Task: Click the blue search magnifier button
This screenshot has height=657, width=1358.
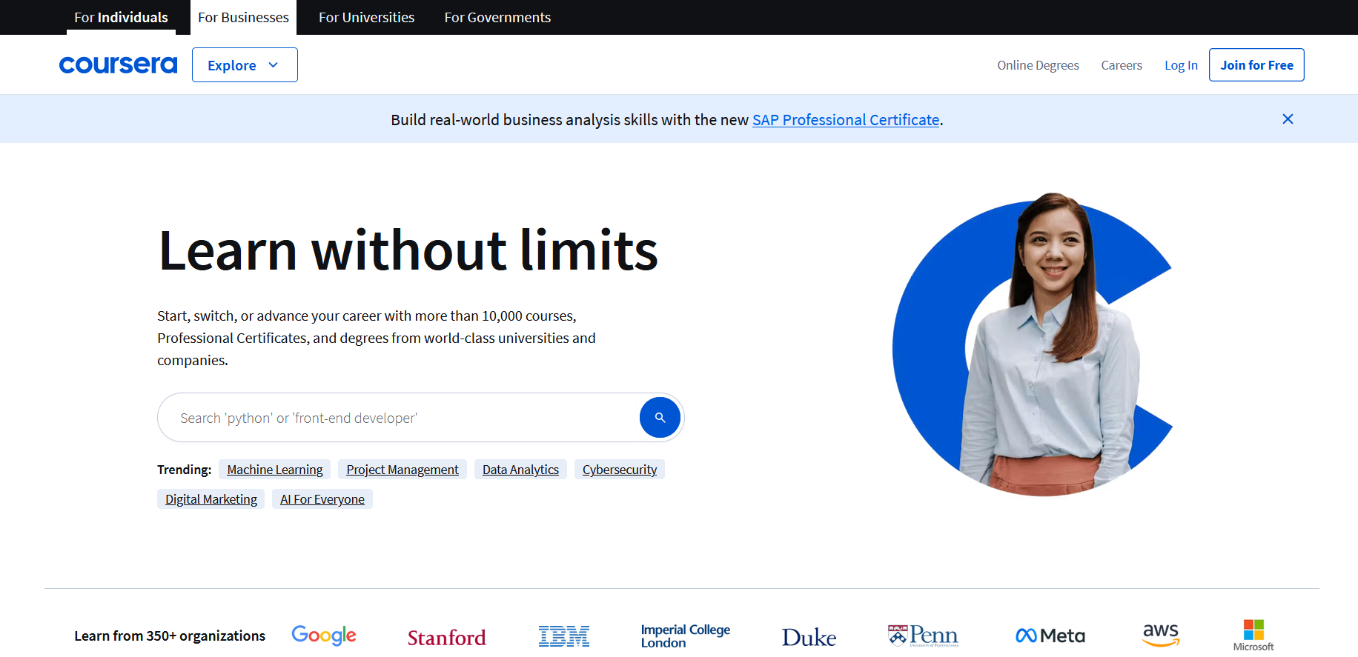Action: pos(660,418)
